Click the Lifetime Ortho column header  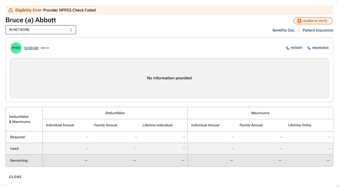tap(299, 125)
